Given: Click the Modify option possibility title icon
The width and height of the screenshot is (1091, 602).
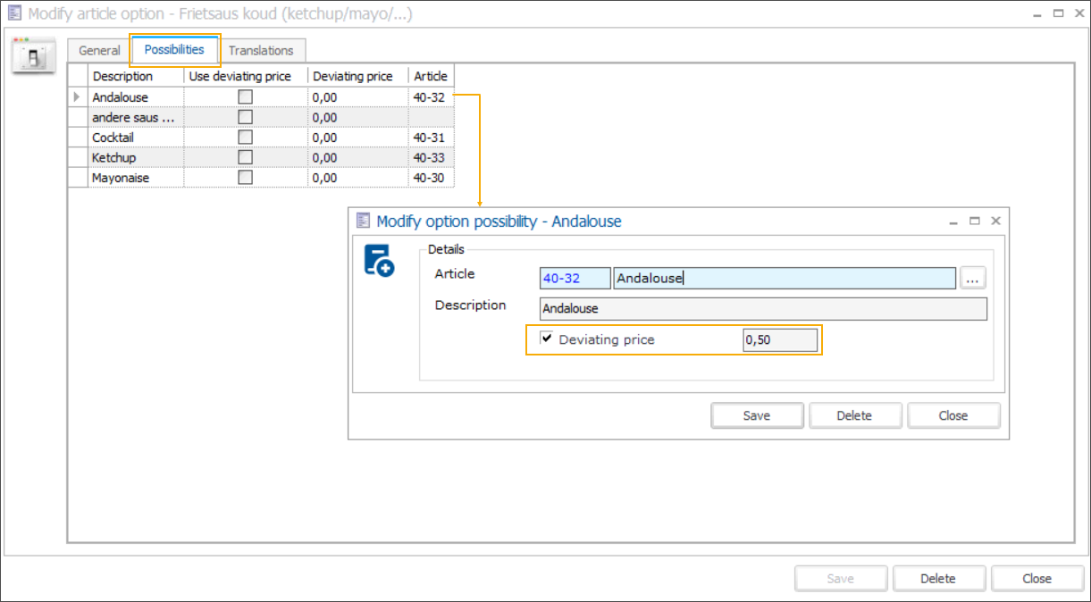Looking at the screenshot, I should coord(363,221).
